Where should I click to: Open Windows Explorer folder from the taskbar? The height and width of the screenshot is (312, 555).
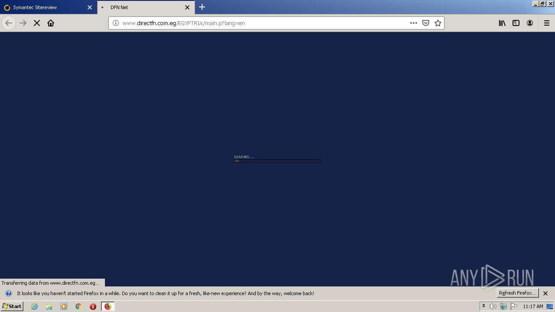click(x=49, y=306)
